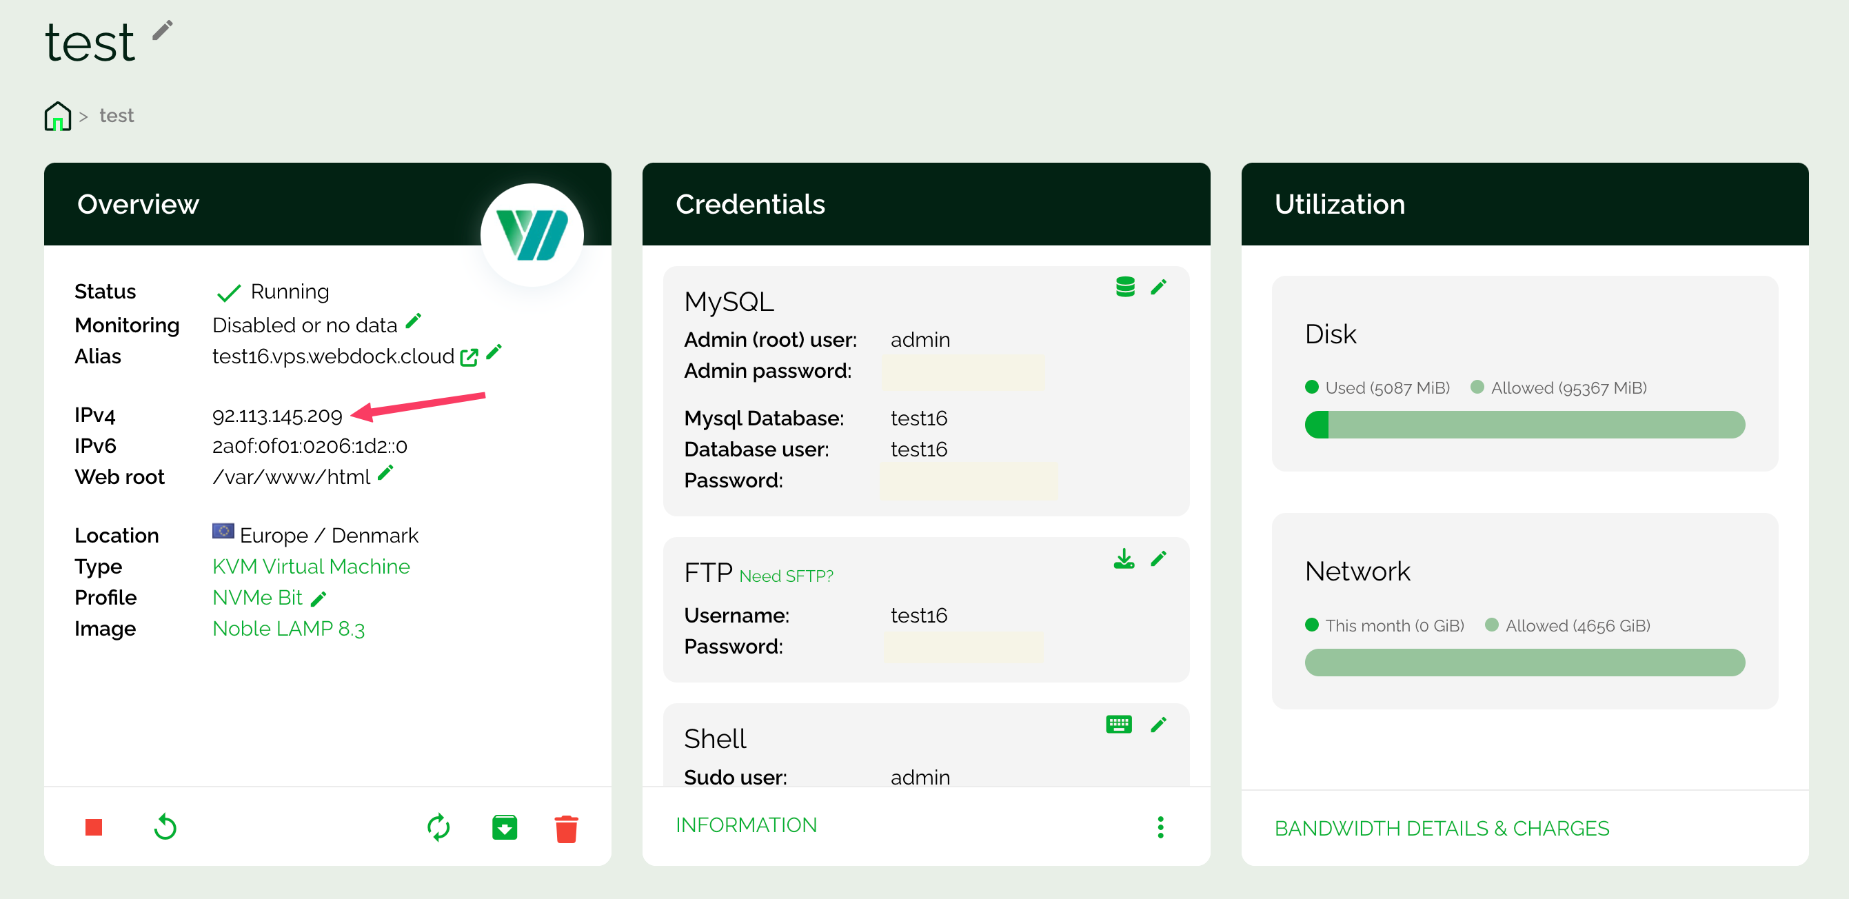This screenshot has width=1849, height=899.
Task: Click the two-arrow reinstall sync icon
Action: coord(438,827)
